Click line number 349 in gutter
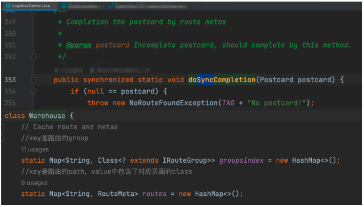Image resolution: width=364 pixels, height=207 pixels. coord(10,22)
